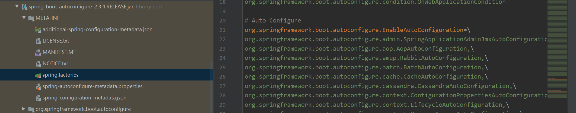
Task: Click the BatchAutoConfiguration line
Action: pyautogui.click(x=366, y=67)
